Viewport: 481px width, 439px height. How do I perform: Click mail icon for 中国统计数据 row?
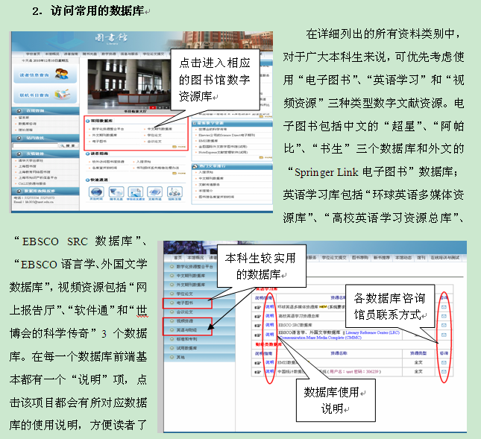(x=444, y=372)
